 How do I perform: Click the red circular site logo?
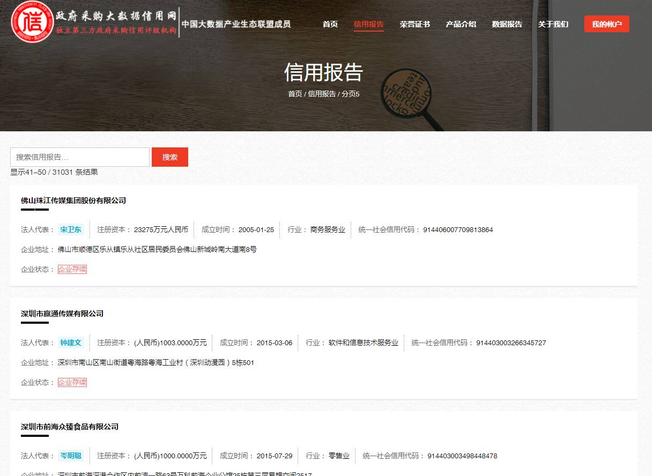[32, 22]
